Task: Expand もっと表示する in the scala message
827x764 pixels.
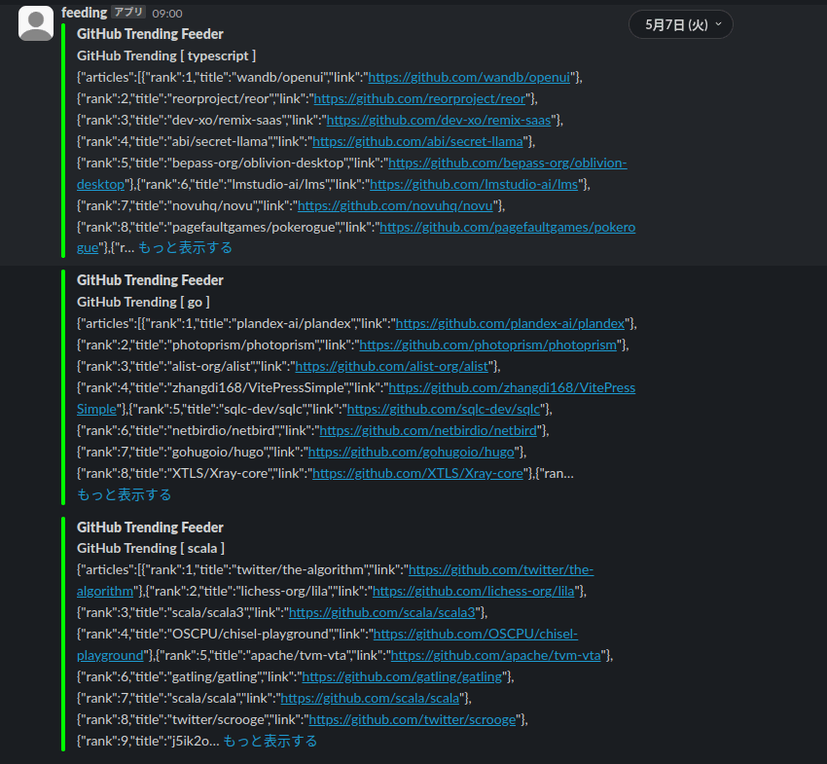Action: coord(272,740)
